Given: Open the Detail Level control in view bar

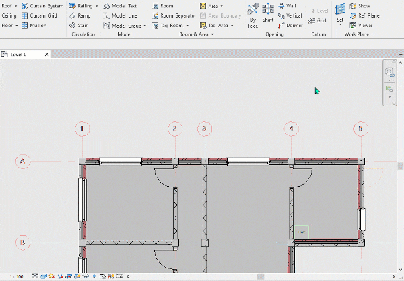Looking at the screenshot, I should 35,276.
